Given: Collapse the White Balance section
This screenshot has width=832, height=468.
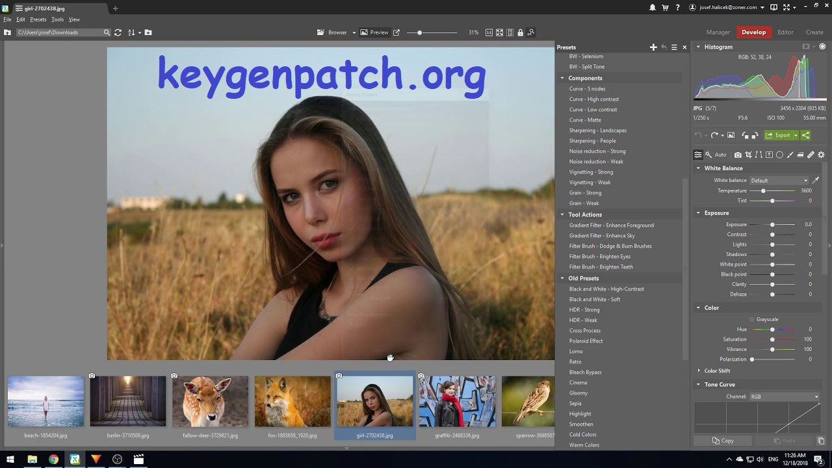Looking at the screenshot, I should pos(699,168).
